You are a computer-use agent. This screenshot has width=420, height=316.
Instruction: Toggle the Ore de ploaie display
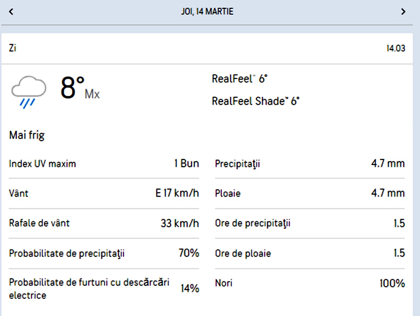click(309, 253)
